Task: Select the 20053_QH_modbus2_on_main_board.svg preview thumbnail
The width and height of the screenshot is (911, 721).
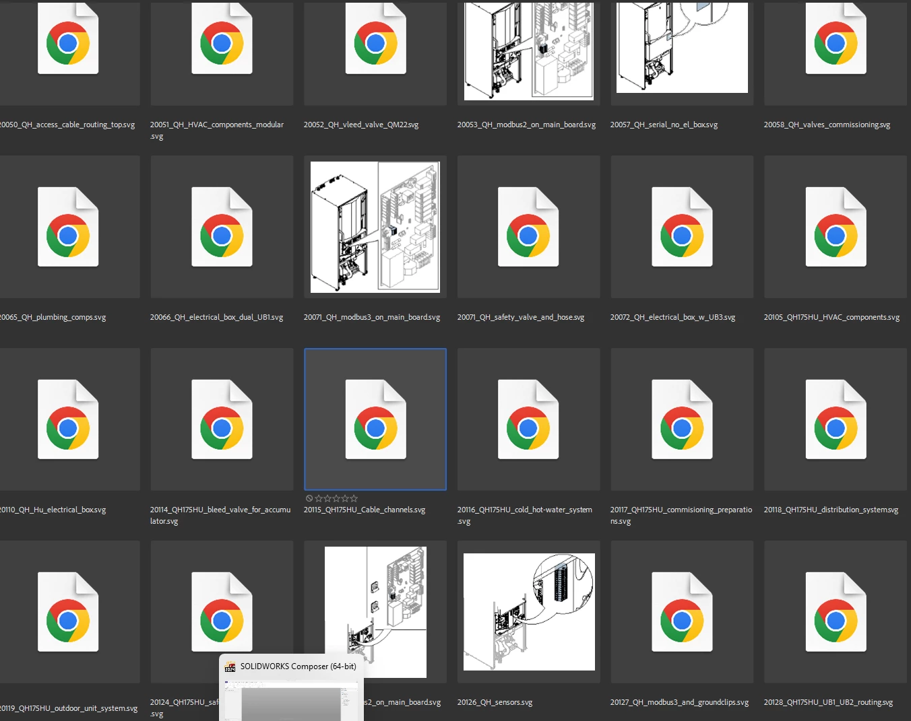Action: tap(529, 51)
